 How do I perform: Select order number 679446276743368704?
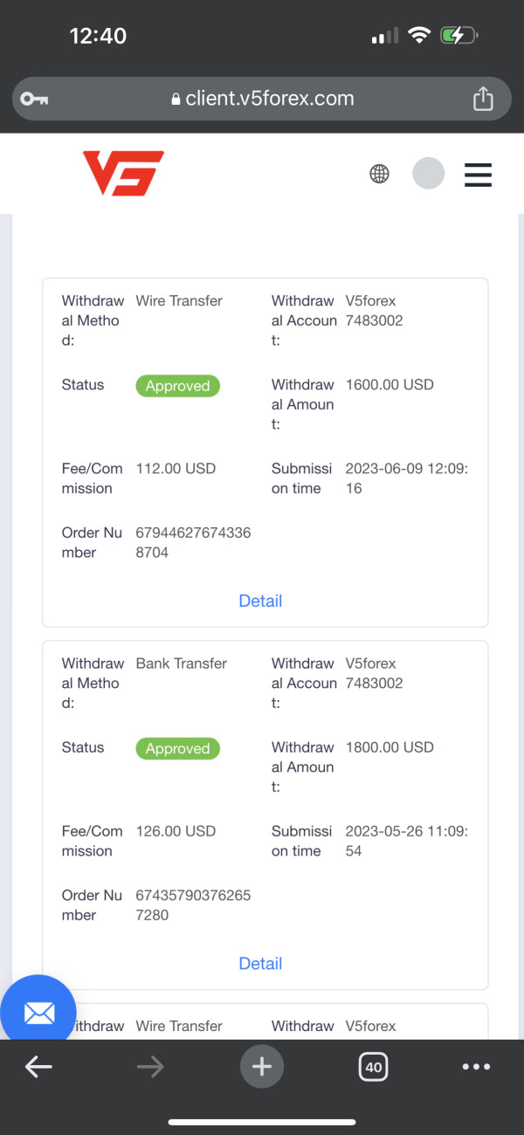pos(193,542)
